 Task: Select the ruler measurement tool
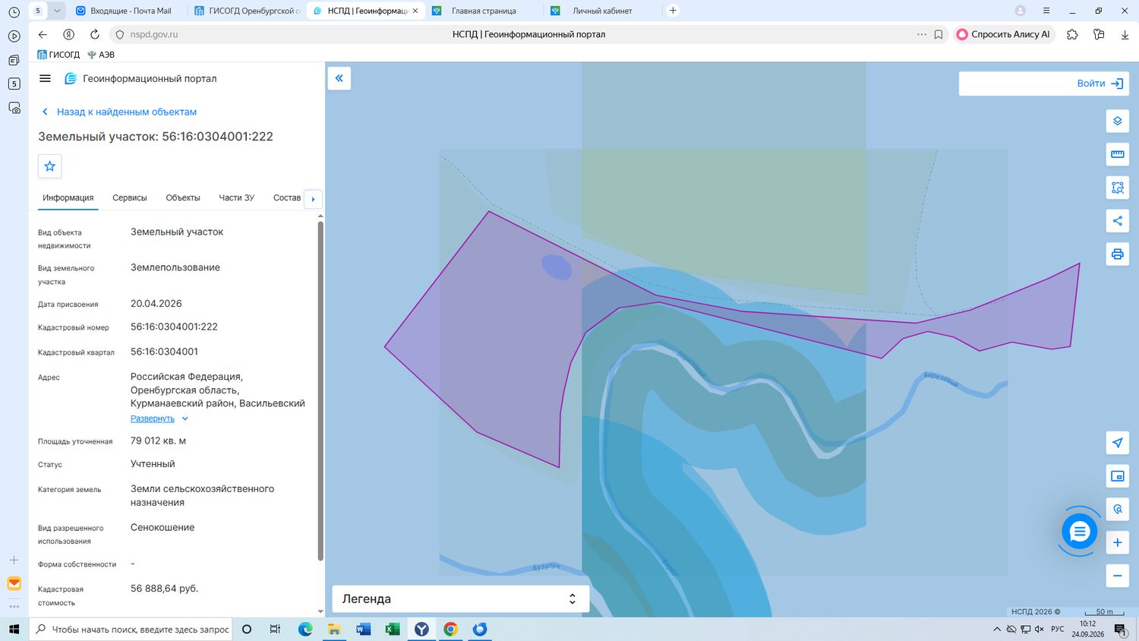[1117, 154]
